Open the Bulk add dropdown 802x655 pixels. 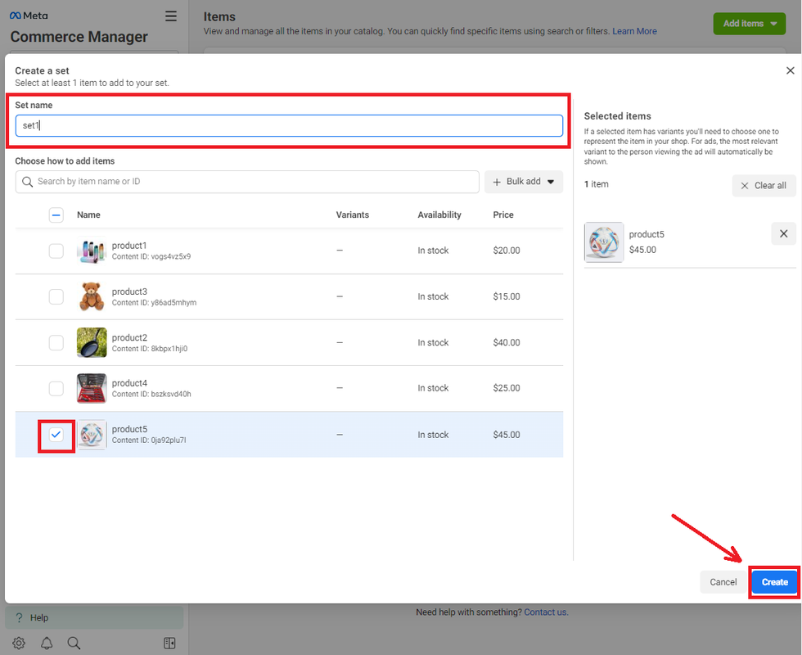[x=523, y=182]
